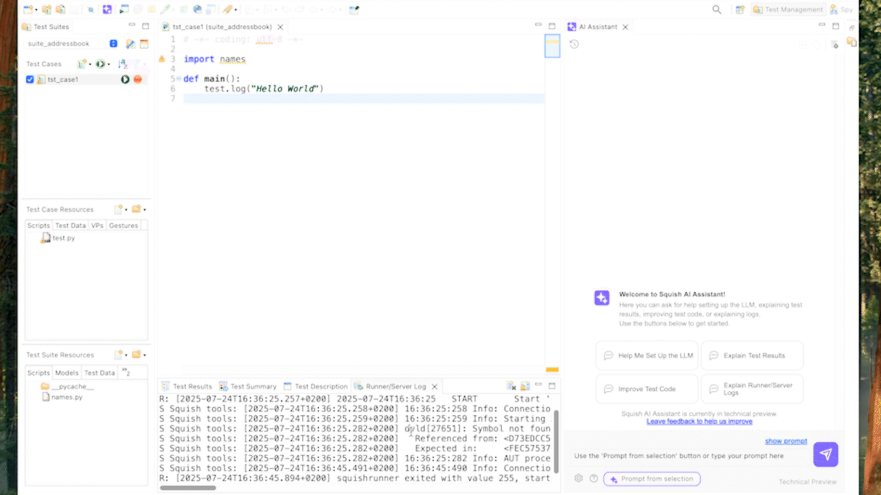Image resolution: width=881 pixels, height=495 pixels.
Task: Open the Leave feedback link
Action: [699, 421]
